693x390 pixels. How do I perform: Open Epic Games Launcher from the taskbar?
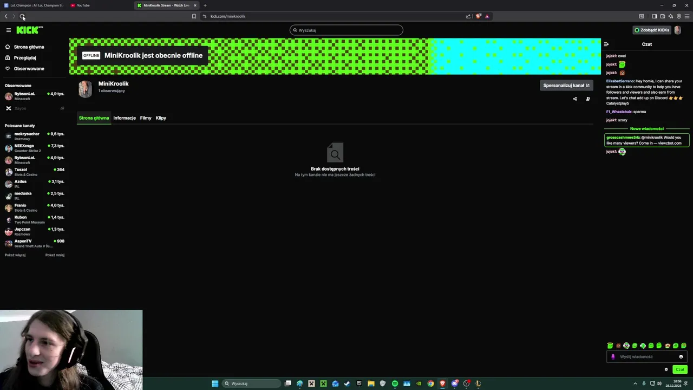point(359,383)
